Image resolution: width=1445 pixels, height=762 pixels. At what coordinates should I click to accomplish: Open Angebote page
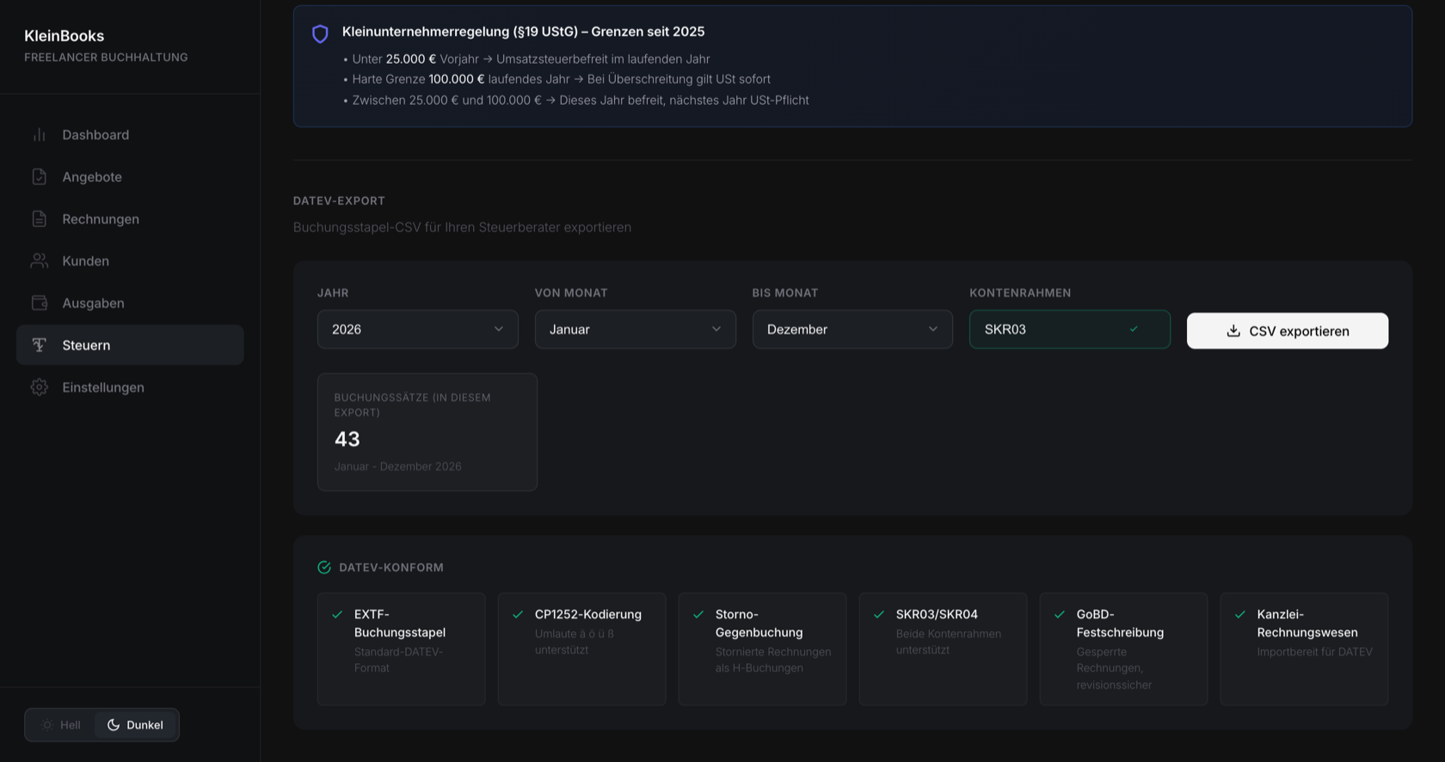(x=130, y=177)
